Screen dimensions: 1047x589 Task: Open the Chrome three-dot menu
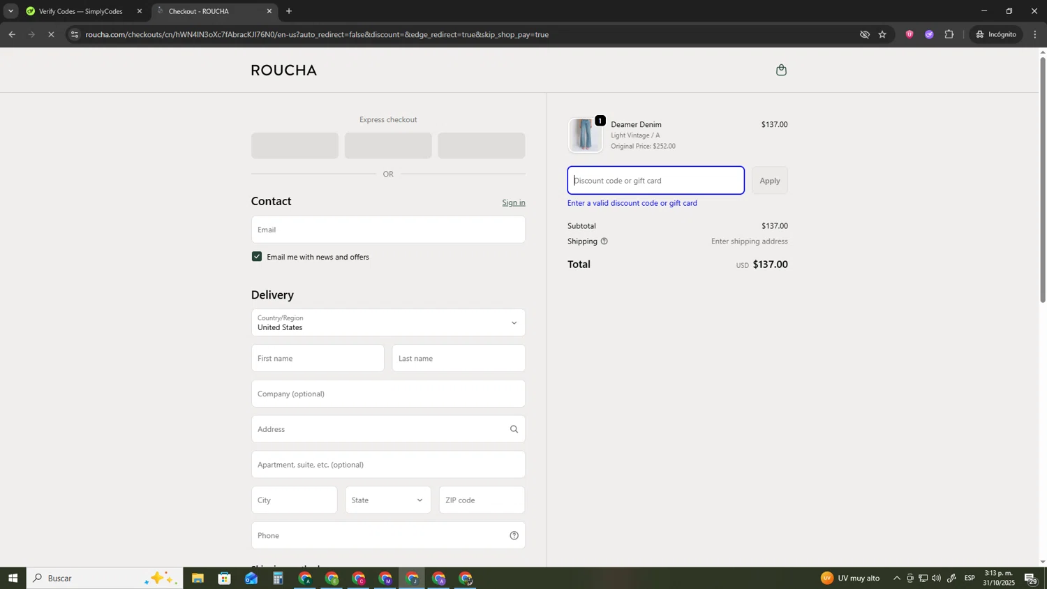point(1035,34)
